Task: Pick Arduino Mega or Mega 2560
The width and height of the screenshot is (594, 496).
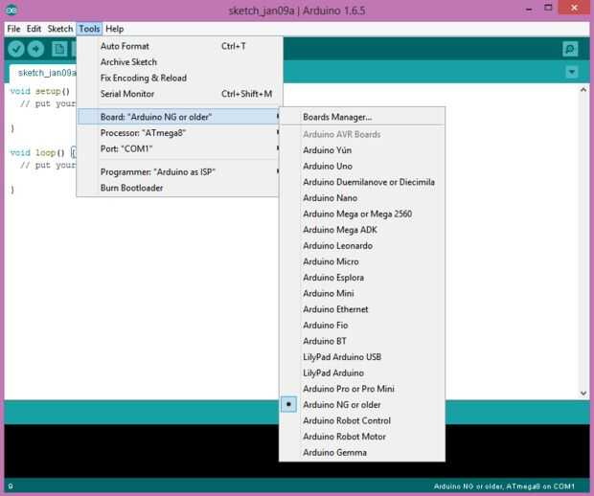Action: 362,214
